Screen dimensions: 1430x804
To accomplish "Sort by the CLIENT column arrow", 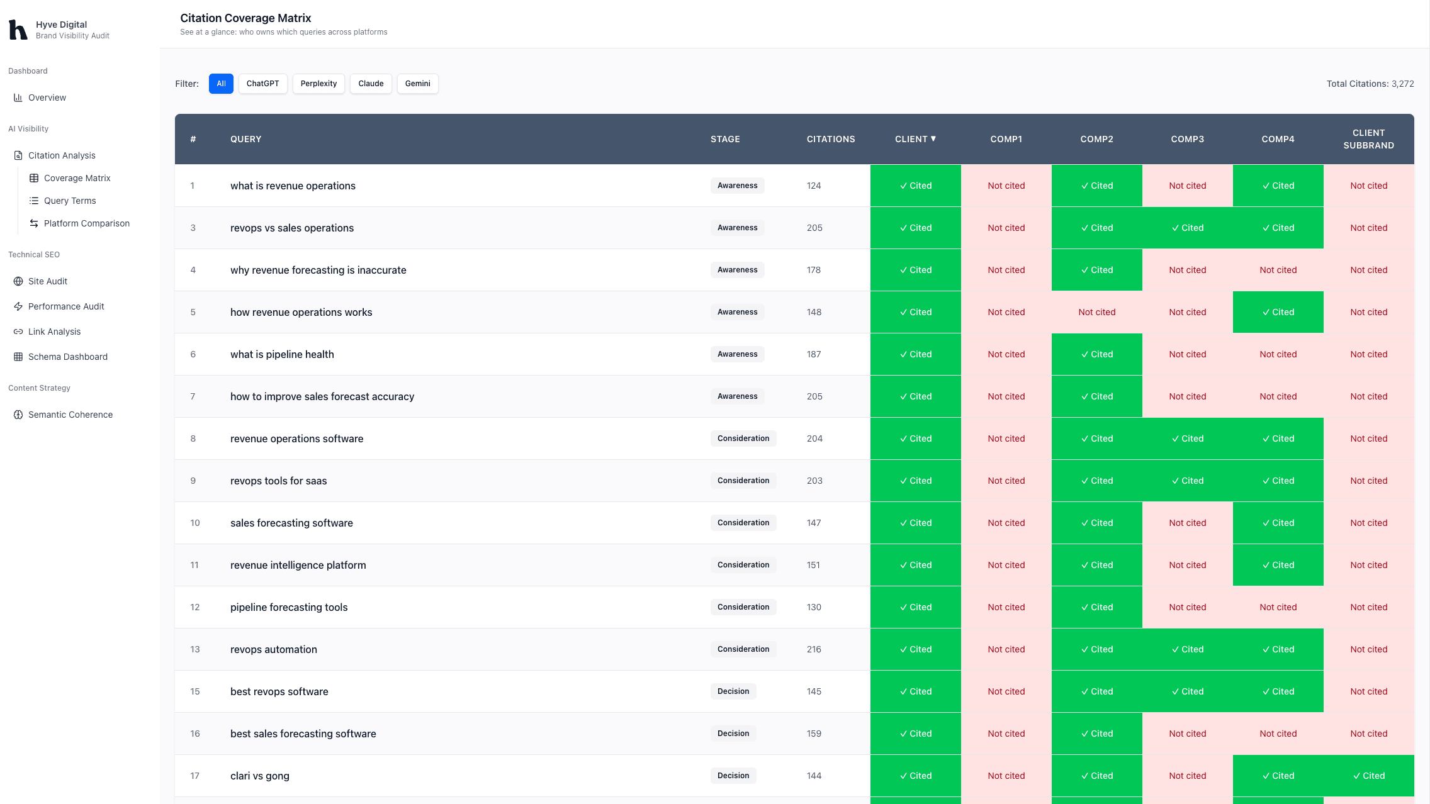I will [933, 138].
